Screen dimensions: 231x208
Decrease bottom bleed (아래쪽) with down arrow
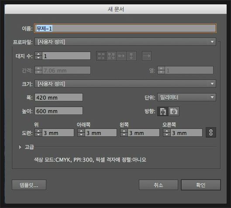[x=81, y=135]
